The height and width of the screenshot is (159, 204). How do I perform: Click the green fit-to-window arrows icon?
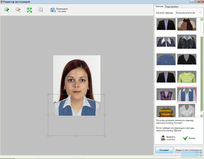tap(29, 10)
